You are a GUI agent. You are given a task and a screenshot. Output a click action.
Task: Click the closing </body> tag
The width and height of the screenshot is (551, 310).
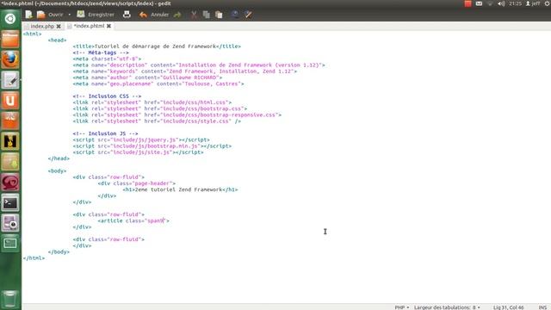point(59,252)
